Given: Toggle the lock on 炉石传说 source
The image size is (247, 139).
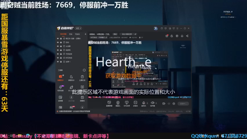Looking at the screenshot, I should pos(61,58).
